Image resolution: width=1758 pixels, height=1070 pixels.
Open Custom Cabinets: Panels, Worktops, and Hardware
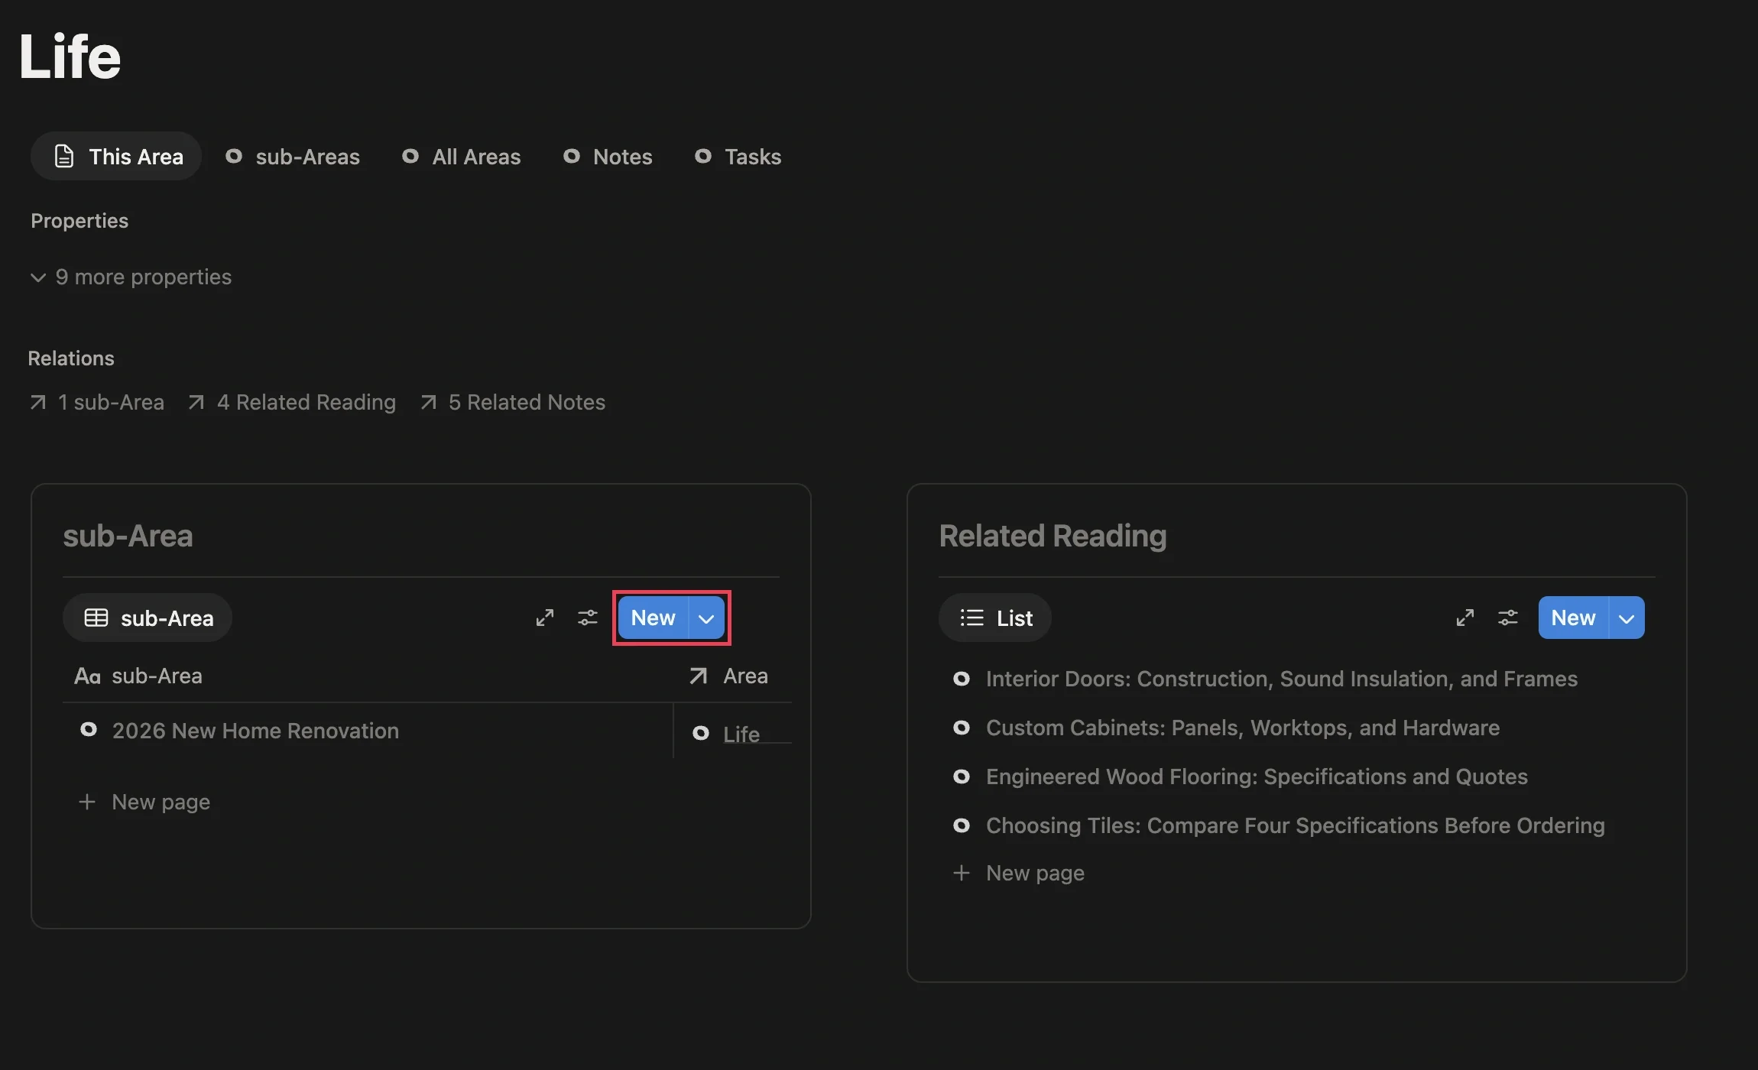point(1243,728)
